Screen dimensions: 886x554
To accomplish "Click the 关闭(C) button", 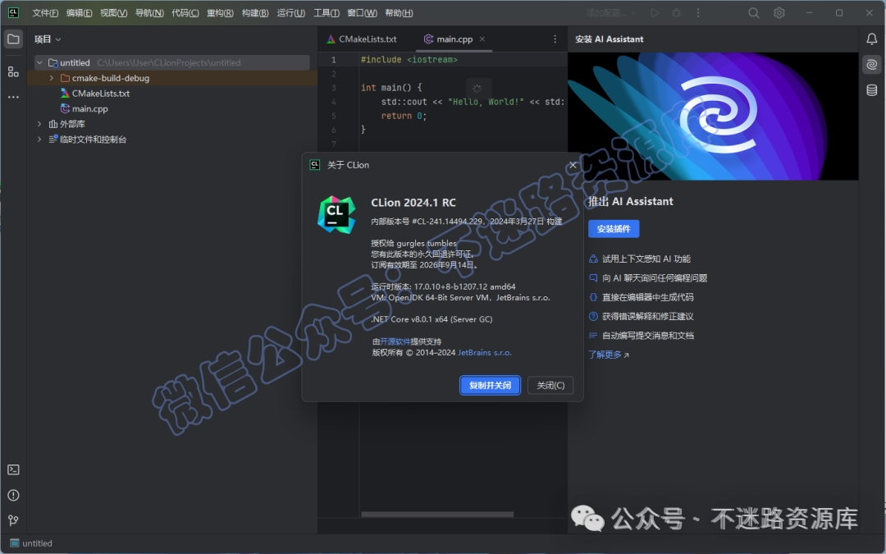I will pos(550,385).
